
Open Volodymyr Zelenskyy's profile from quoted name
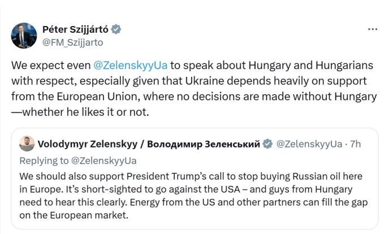(87, 144)
